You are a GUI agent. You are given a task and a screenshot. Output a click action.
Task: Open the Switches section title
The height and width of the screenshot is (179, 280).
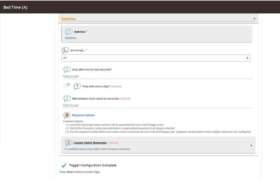tap(69, 19)
